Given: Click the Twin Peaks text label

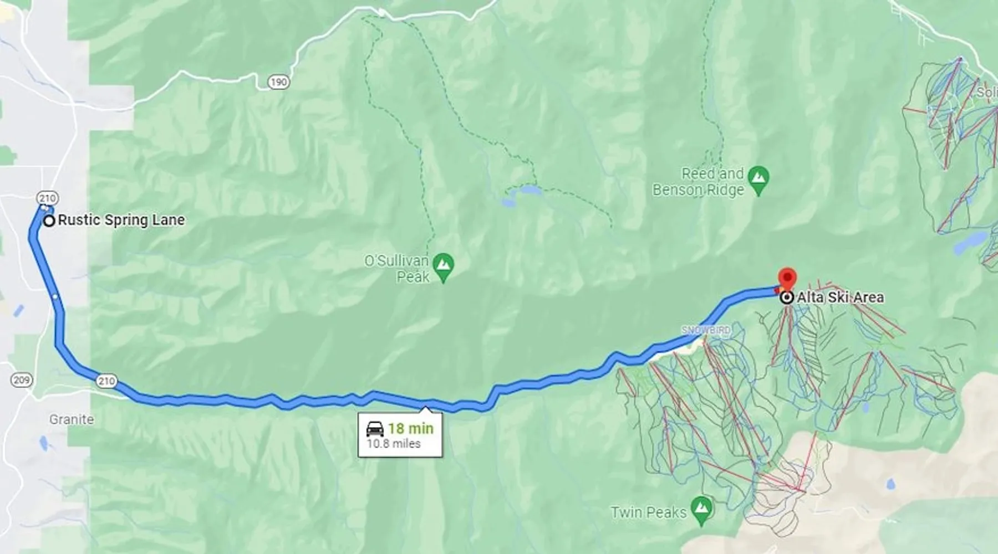Looking at the screenshot, I should point(649,512).
